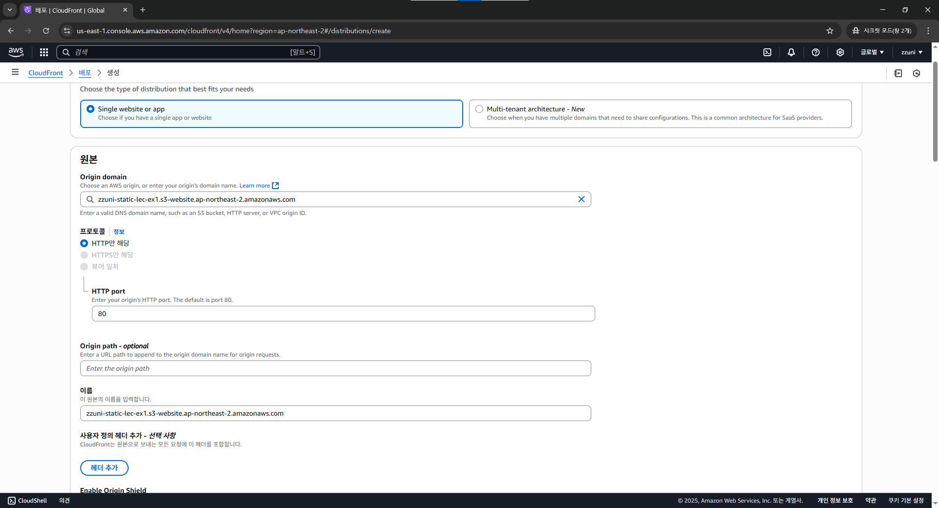Click the hexagon clock icon near breadcrumbs
Screen dimensions: 939x508
tap(917, 73)
